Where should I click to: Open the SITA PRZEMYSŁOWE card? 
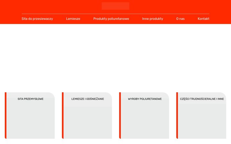pos(30,116)
